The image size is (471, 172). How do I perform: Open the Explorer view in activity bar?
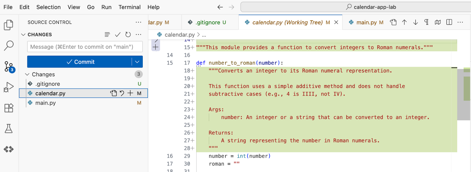pyautogui.click(x=9, y=25)
